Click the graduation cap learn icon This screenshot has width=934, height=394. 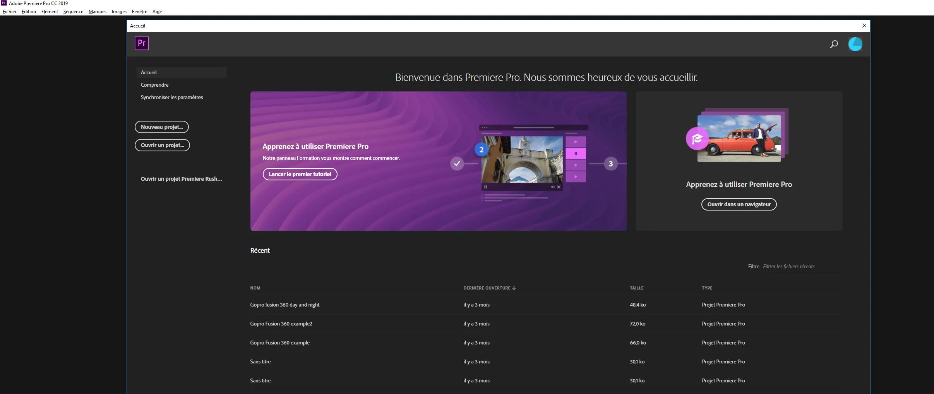point(697,139)
